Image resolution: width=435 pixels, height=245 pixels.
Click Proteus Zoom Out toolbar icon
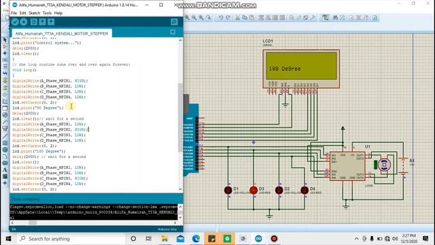(x=194, y=18)
